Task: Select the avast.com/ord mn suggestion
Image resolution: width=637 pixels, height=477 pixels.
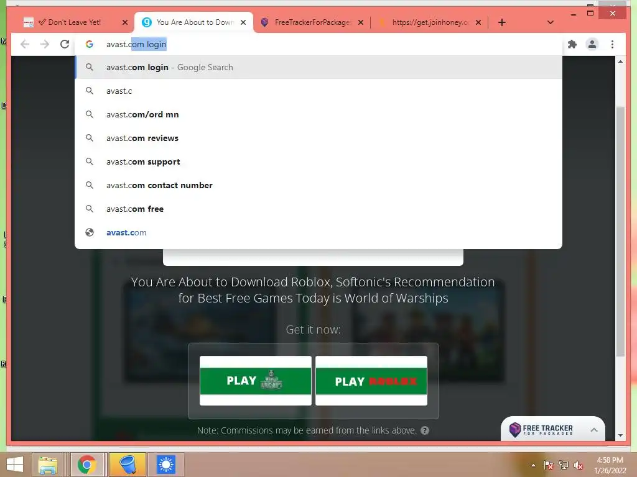Action: (318, 114)
